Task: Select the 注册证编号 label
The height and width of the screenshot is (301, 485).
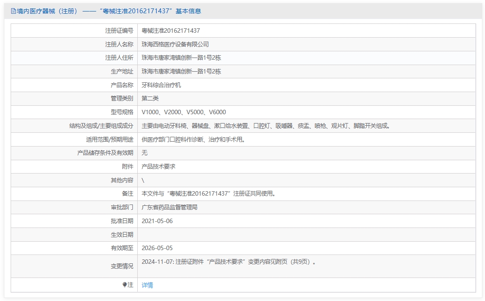Action: click(x=119, y=31)
